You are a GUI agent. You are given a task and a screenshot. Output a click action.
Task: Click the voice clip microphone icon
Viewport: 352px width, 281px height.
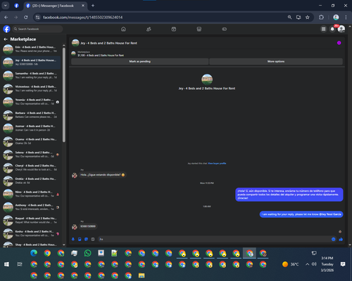73,239
